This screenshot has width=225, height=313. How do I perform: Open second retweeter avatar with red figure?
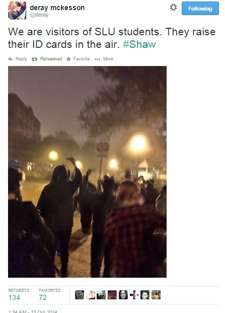pos(90,295)
